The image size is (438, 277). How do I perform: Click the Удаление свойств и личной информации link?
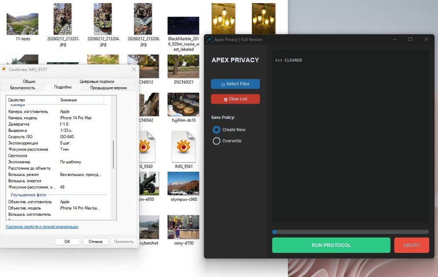pyautogui.click(x=42, y=227)
